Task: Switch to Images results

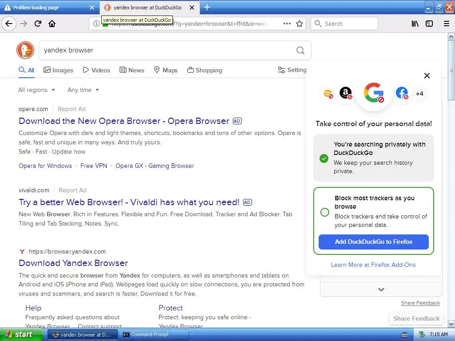Action: pyautogui.click(x=58, y=70)
